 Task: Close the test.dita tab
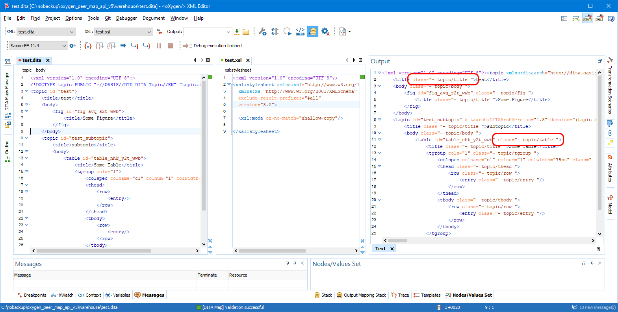point(48,60)
